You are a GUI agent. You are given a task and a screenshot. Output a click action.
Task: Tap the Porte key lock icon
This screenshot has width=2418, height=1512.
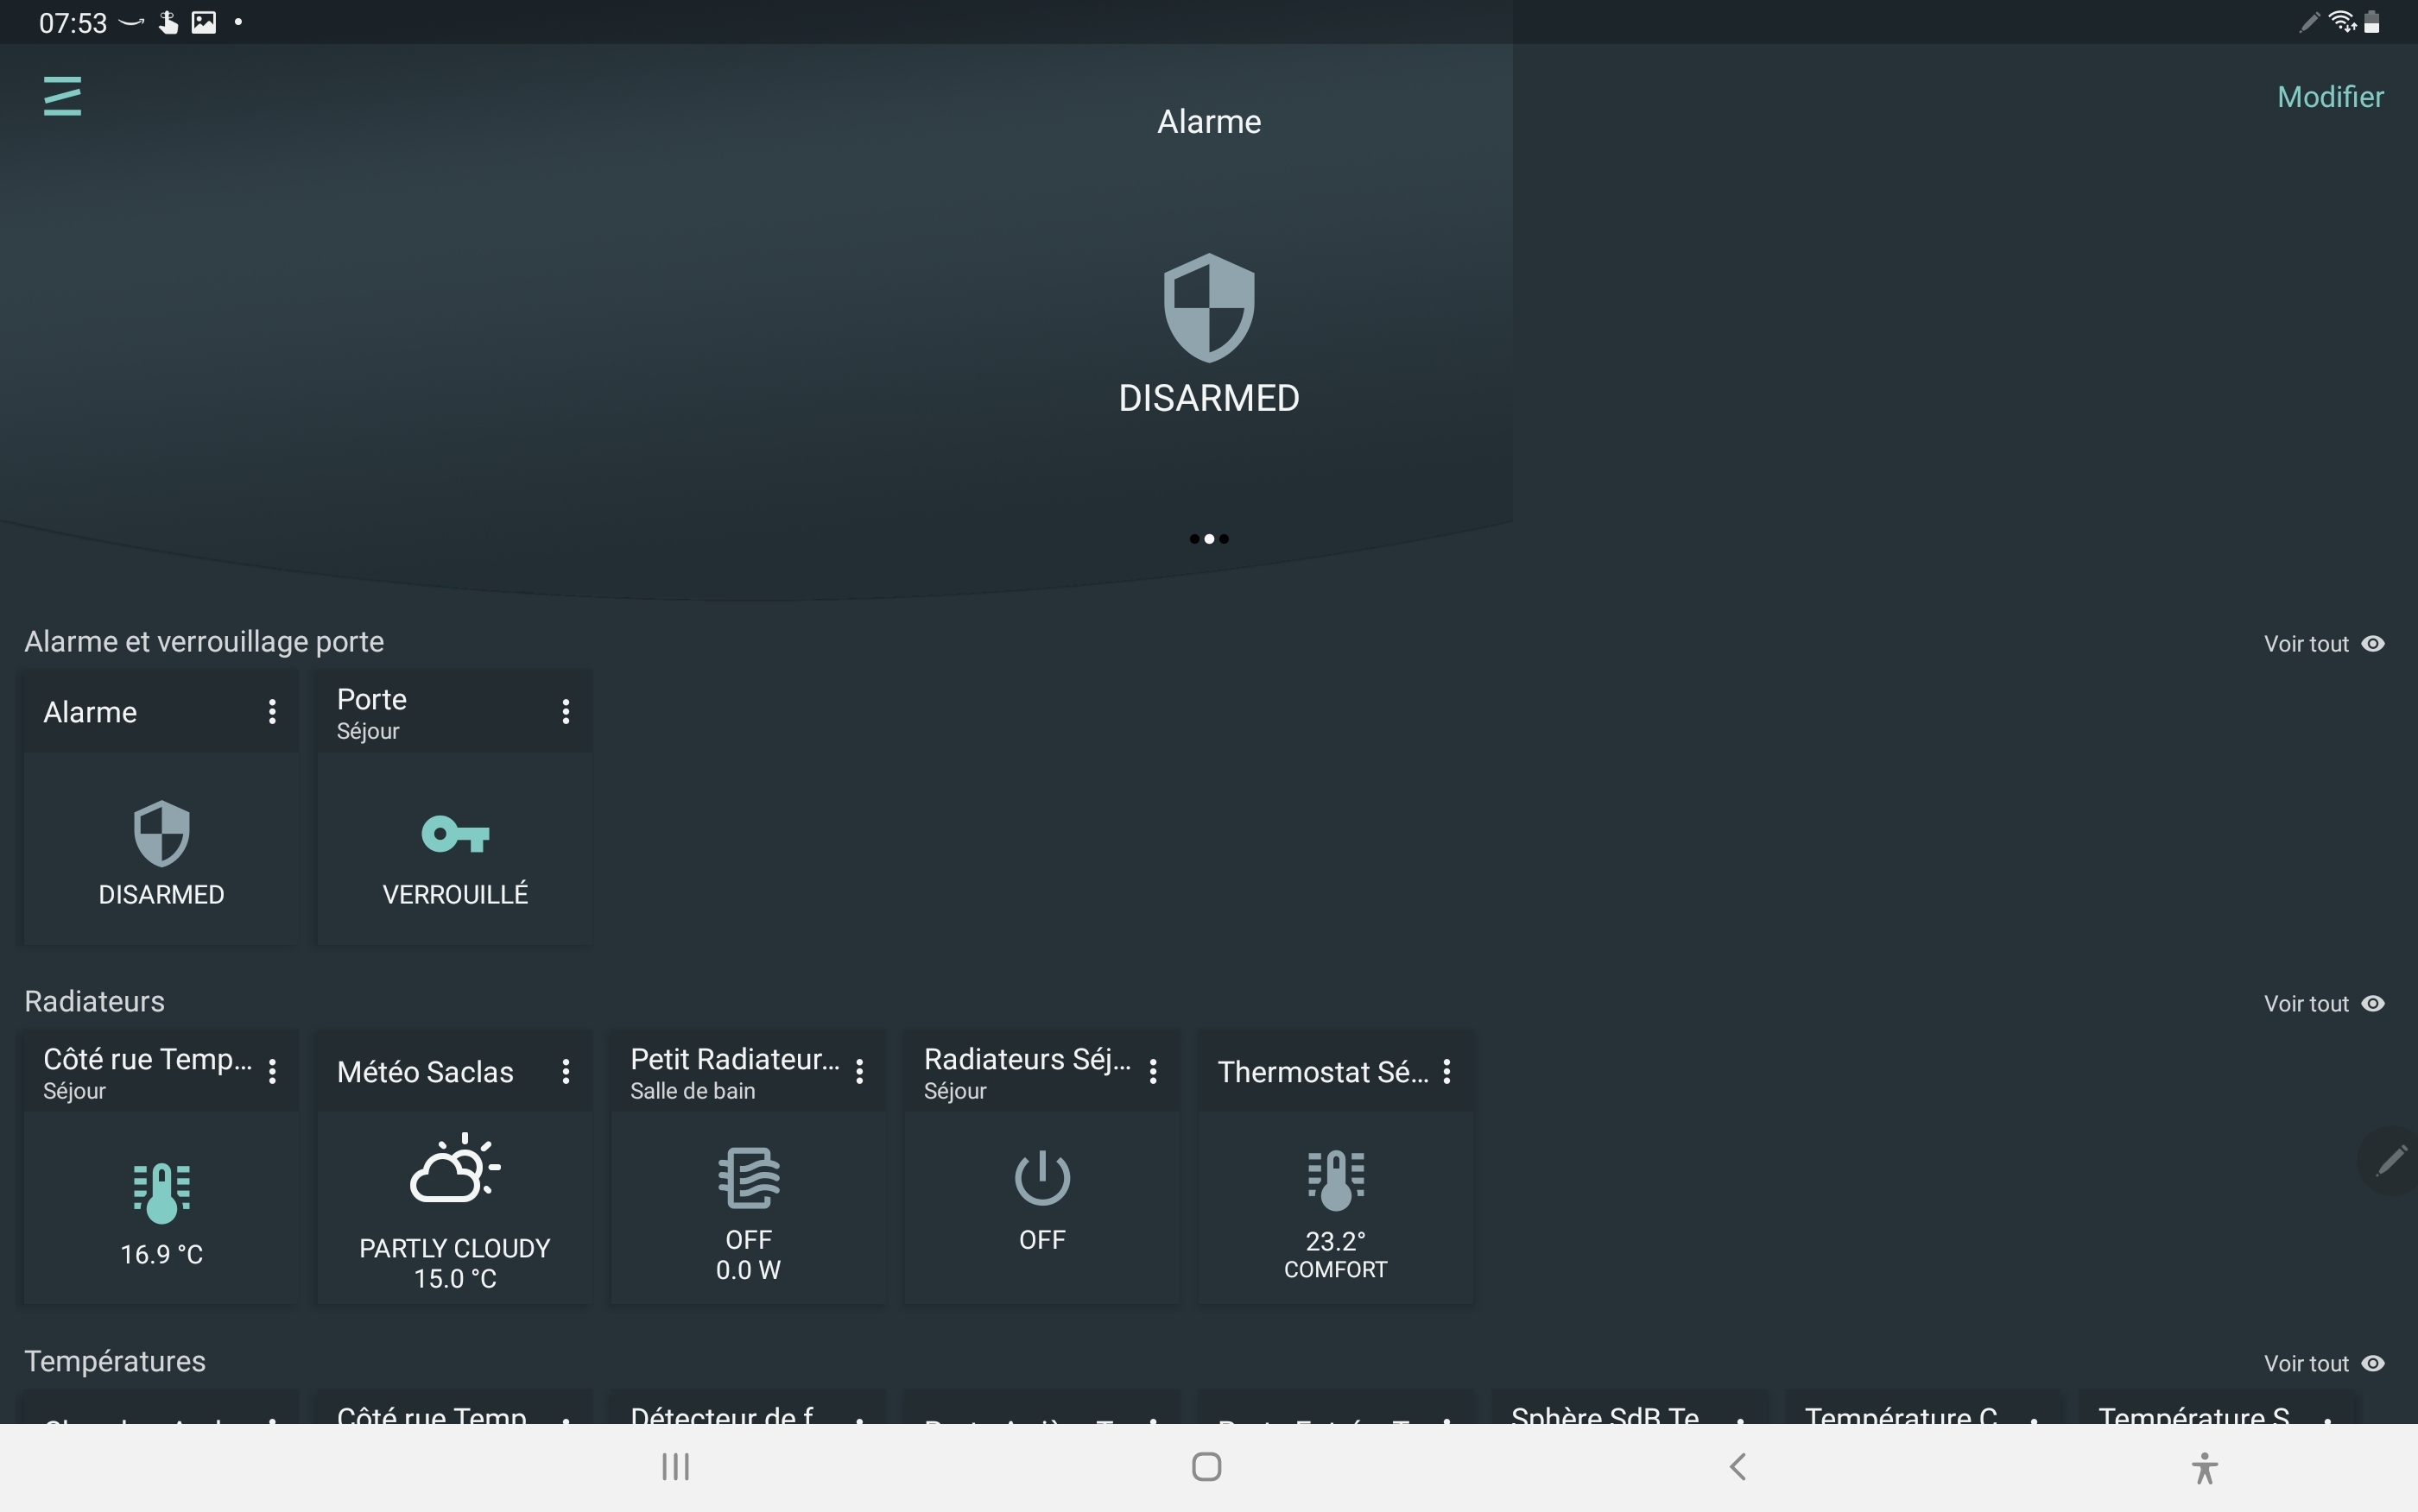455,834
